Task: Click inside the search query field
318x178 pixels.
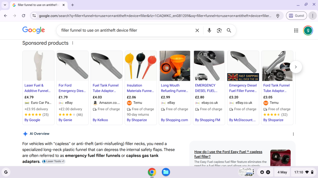Action: (x=126, y=30)
